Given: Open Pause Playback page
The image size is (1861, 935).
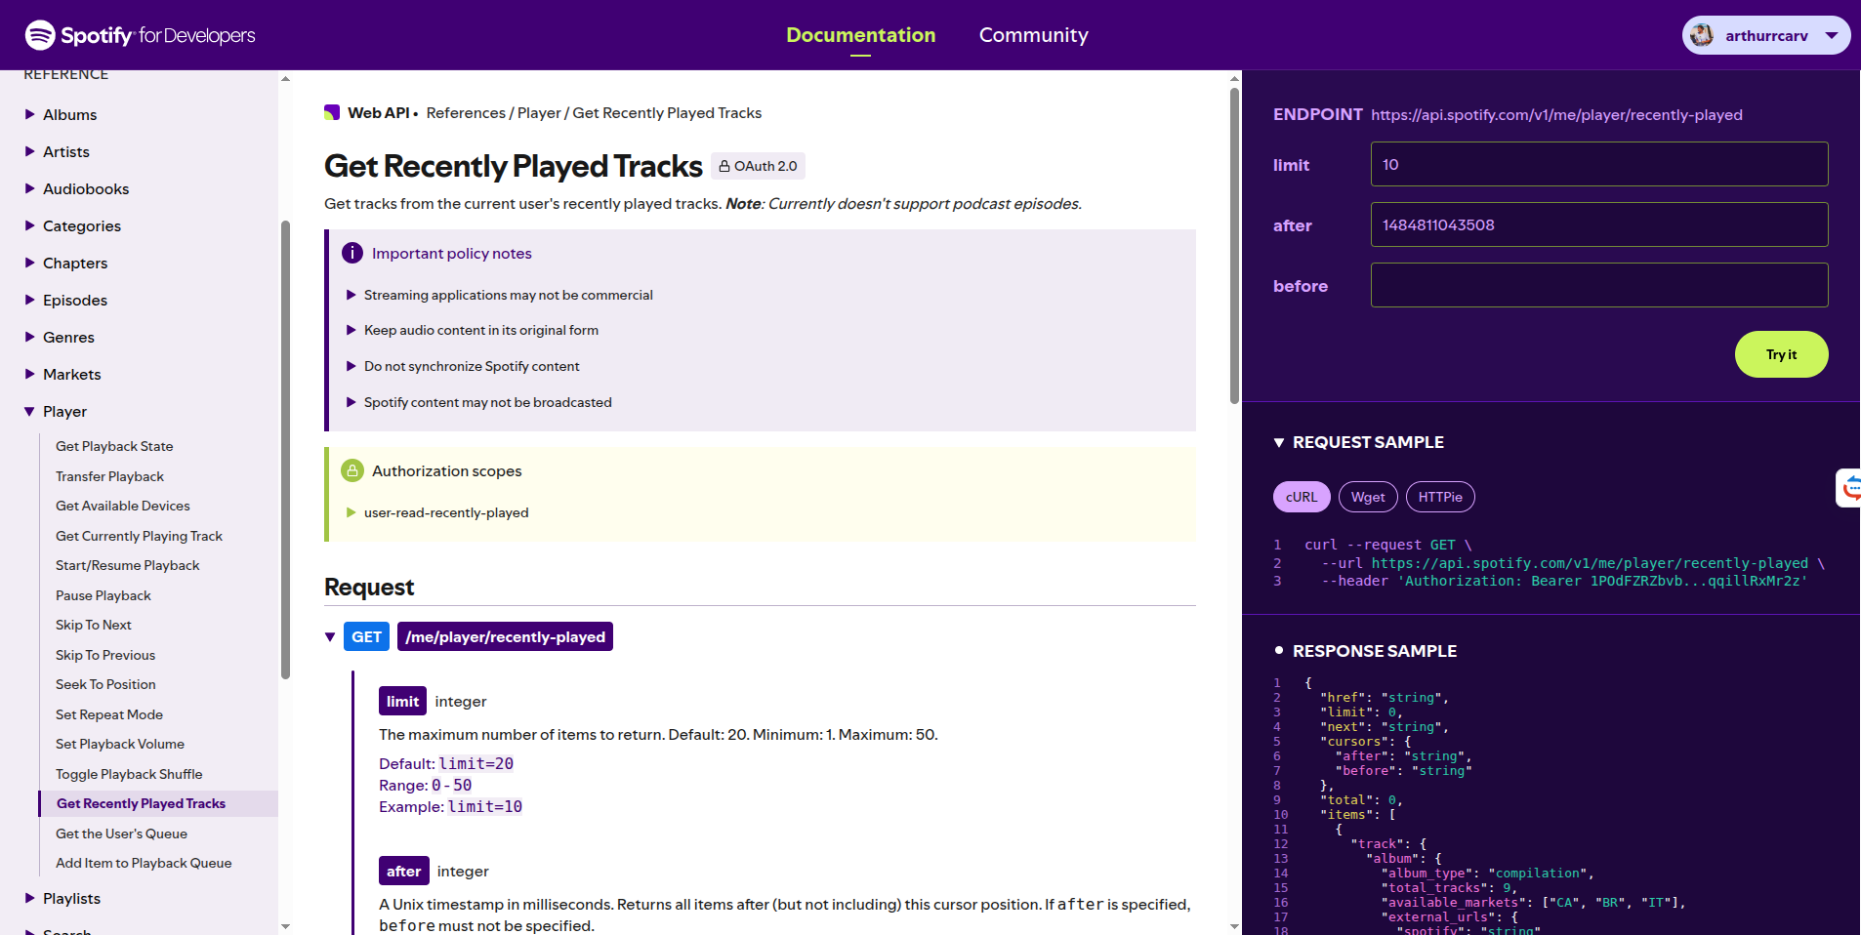Looking at the screenshot, I should pos(103,595).
